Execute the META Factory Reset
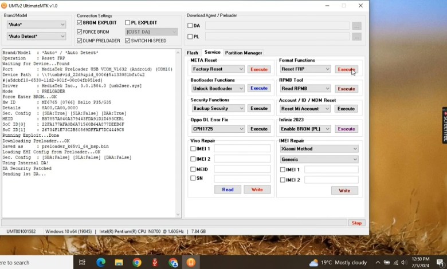 click(259, 69)
